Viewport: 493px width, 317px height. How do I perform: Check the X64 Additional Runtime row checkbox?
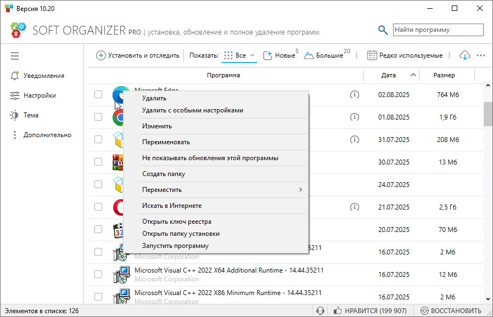(x=98, y=274)
